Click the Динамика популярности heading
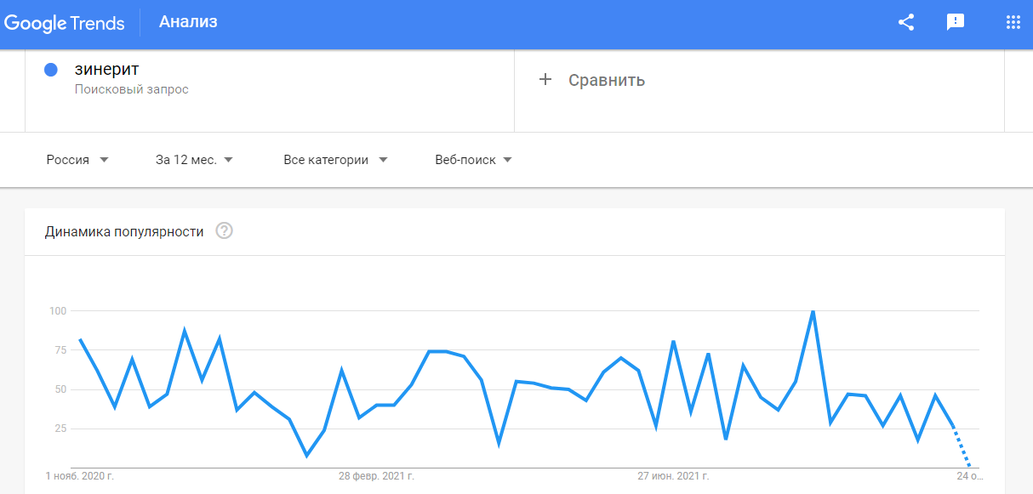The width and height of the screenshot is (1033, 494). pos(124,231)
